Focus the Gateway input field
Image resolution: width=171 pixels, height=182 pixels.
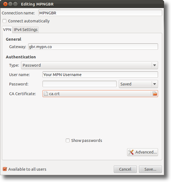(93, 47)
